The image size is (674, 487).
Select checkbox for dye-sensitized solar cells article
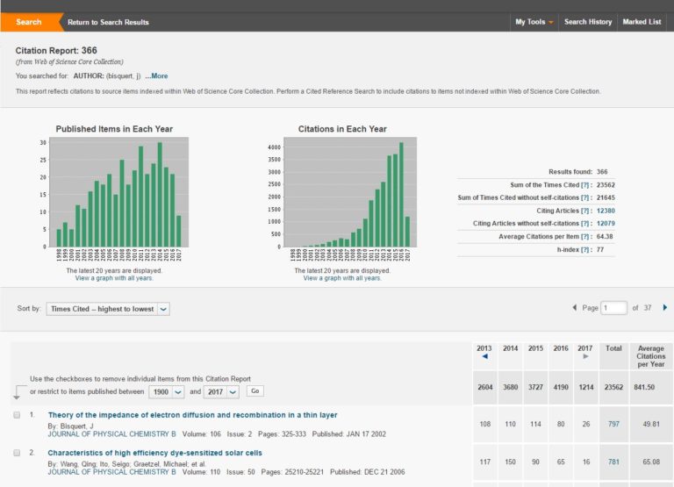tap(17, 453)
